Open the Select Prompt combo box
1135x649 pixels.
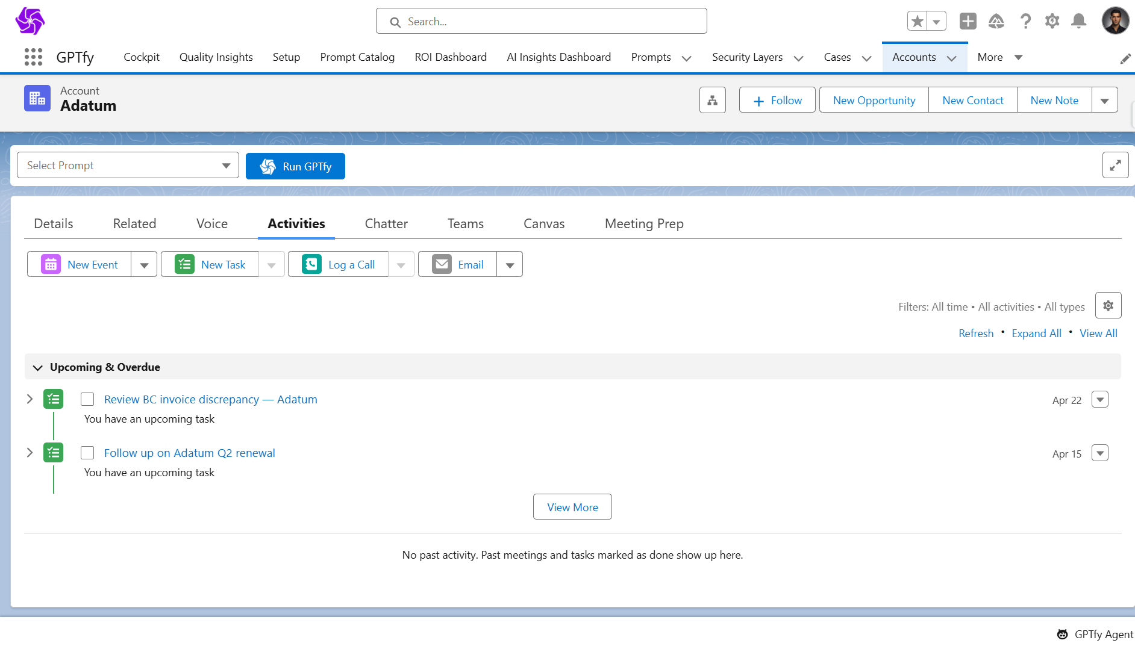[128, 165]
